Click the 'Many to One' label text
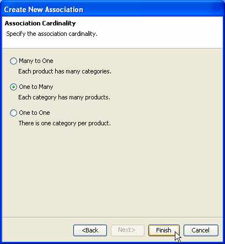The width and height of the screenshot is (225, 244). [36, 61]
